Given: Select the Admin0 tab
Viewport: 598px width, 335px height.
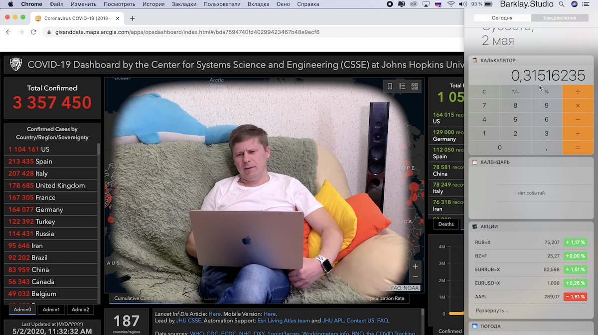Looking at the screenshot, I should click(x=22, y=309).
